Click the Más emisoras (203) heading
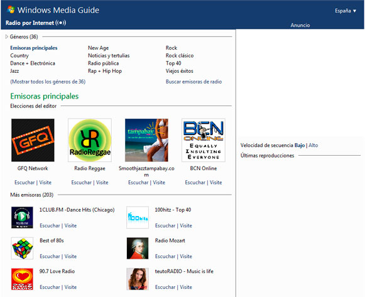The height and width of the screenshot is (297, 365). [x=31, y=195]
